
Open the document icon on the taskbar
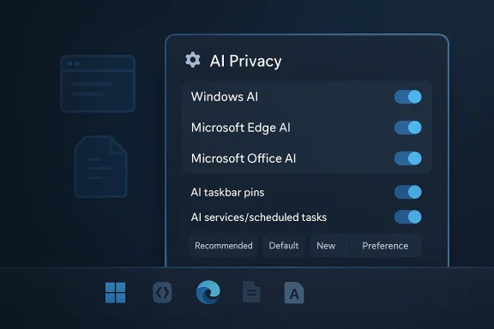[251, 292]
